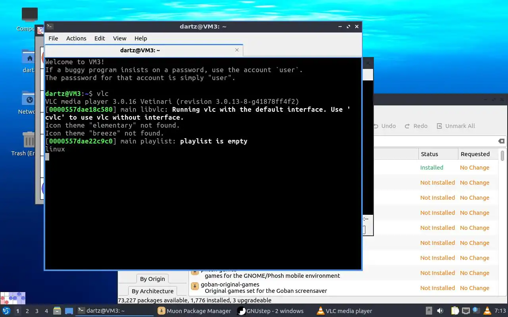The height and width of the screenshot is (317, 508).
Task: Click the packages available status bar text
Action: tap(195, 300)
